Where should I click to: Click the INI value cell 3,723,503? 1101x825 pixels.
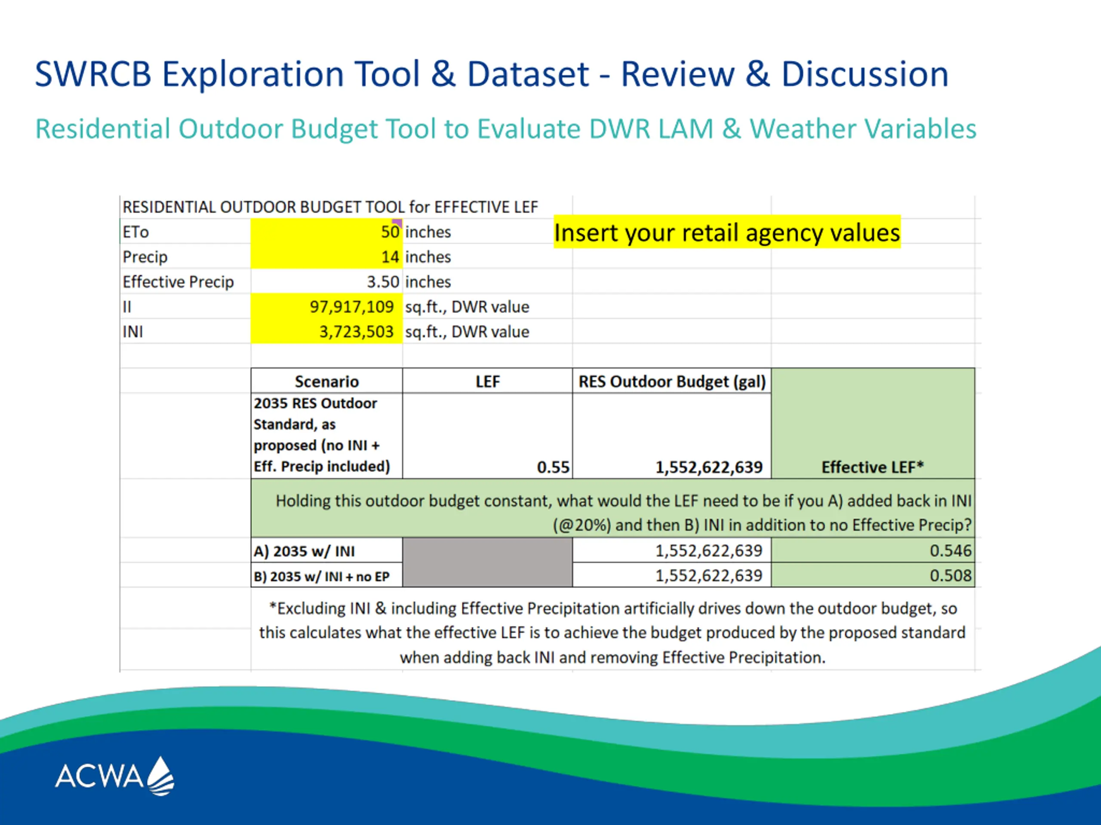(x=326, y=332)
